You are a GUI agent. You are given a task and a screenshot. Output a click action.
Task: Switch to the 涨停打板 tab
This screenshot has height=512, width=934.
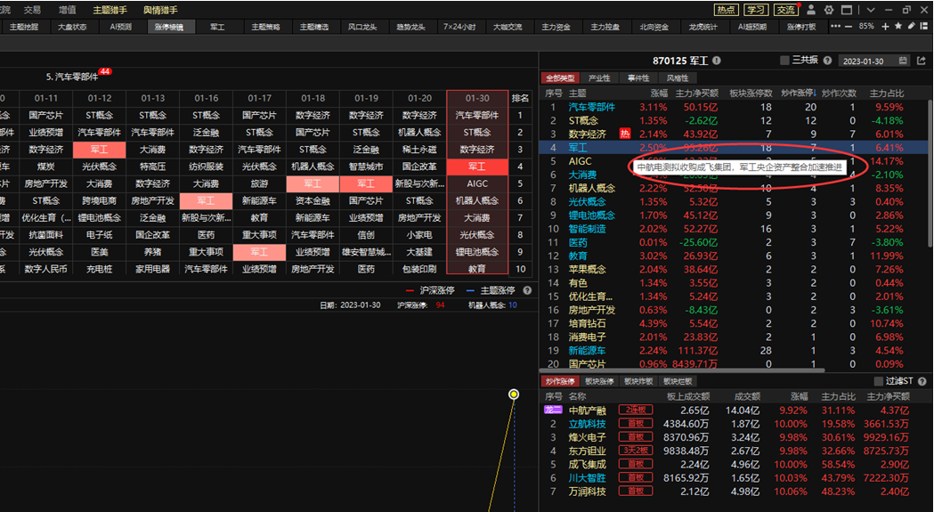coord(801,27)
